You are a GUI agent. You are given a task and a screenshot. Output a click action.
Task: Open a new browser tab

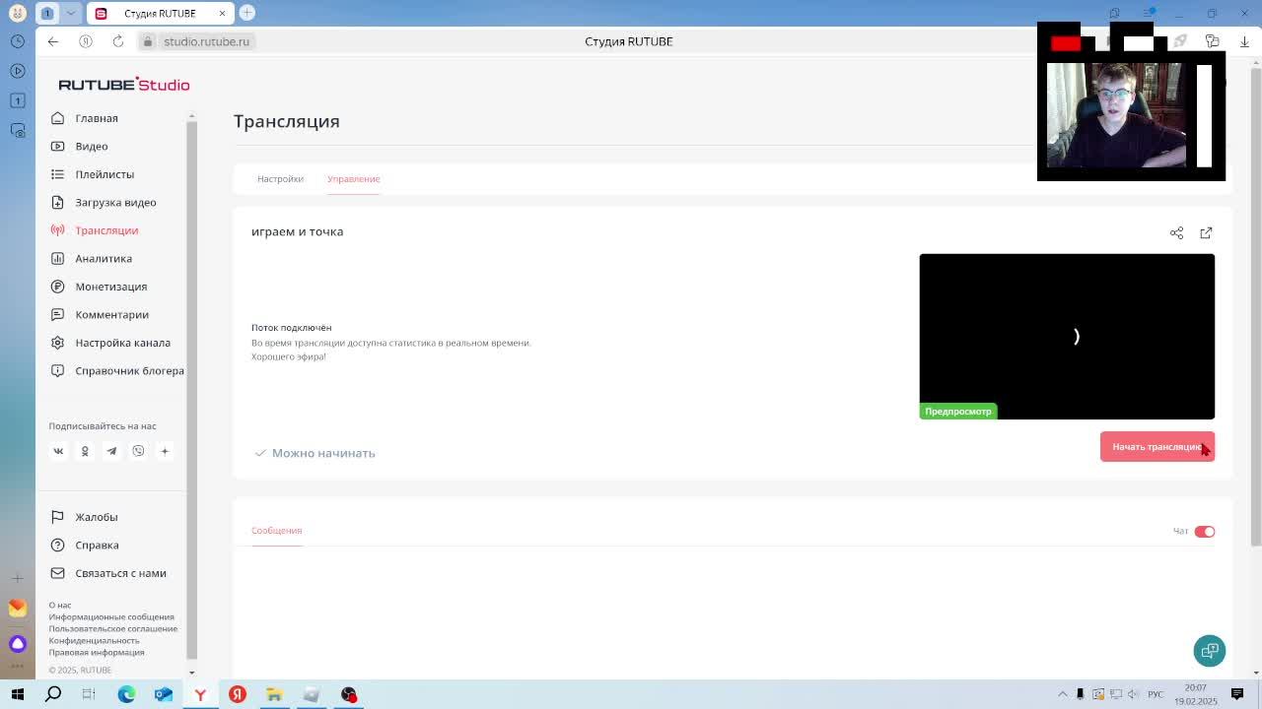tap(247, 13)
